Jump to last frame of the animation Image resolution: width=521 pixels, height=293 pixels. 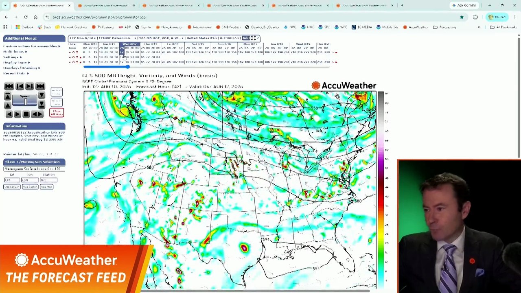[x=40, y=86]
